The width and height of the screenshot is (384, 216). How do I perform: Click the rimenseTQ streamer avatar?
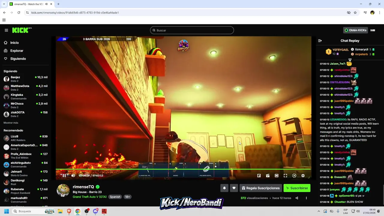click(x=63, y=190)
